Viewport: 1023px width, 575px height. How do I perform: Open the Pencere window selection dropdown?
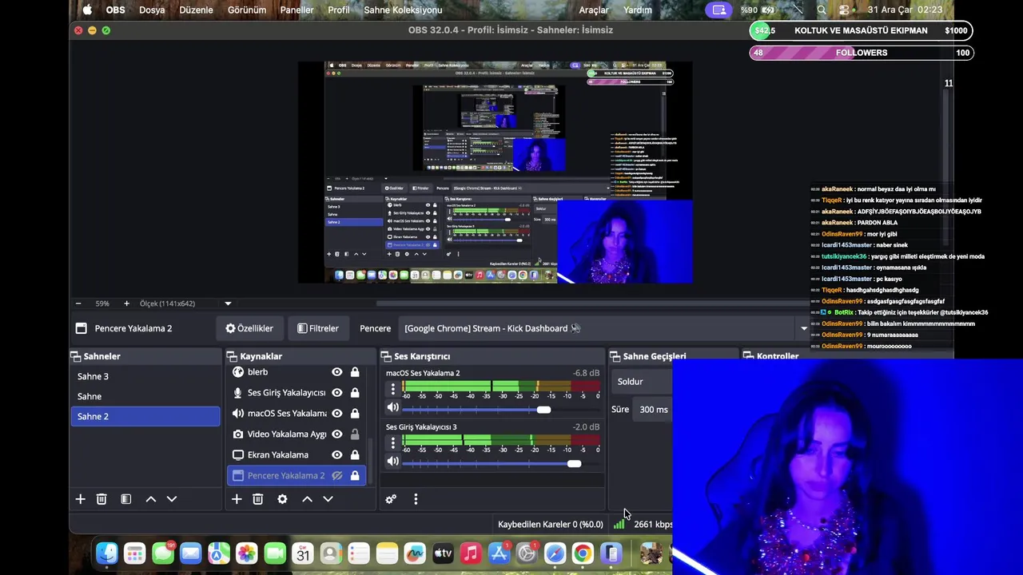[x=606, y=328]
